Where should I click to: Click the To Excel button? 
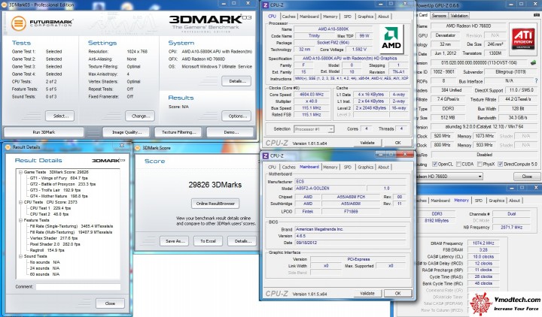208,241
